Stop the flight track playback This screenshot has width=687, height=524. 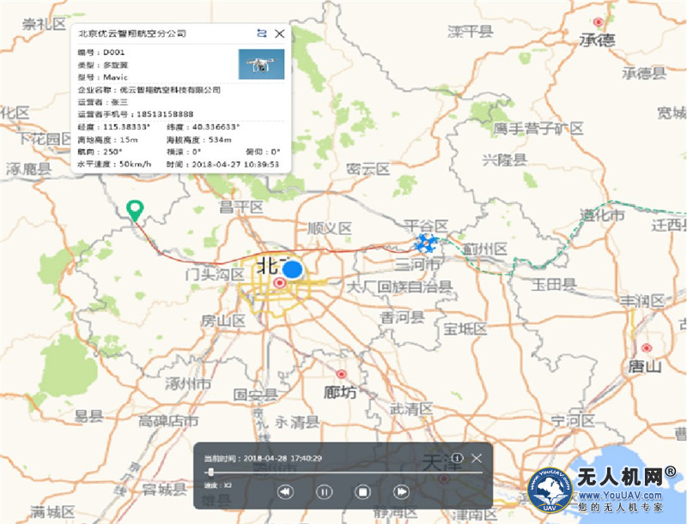(362, 491)
